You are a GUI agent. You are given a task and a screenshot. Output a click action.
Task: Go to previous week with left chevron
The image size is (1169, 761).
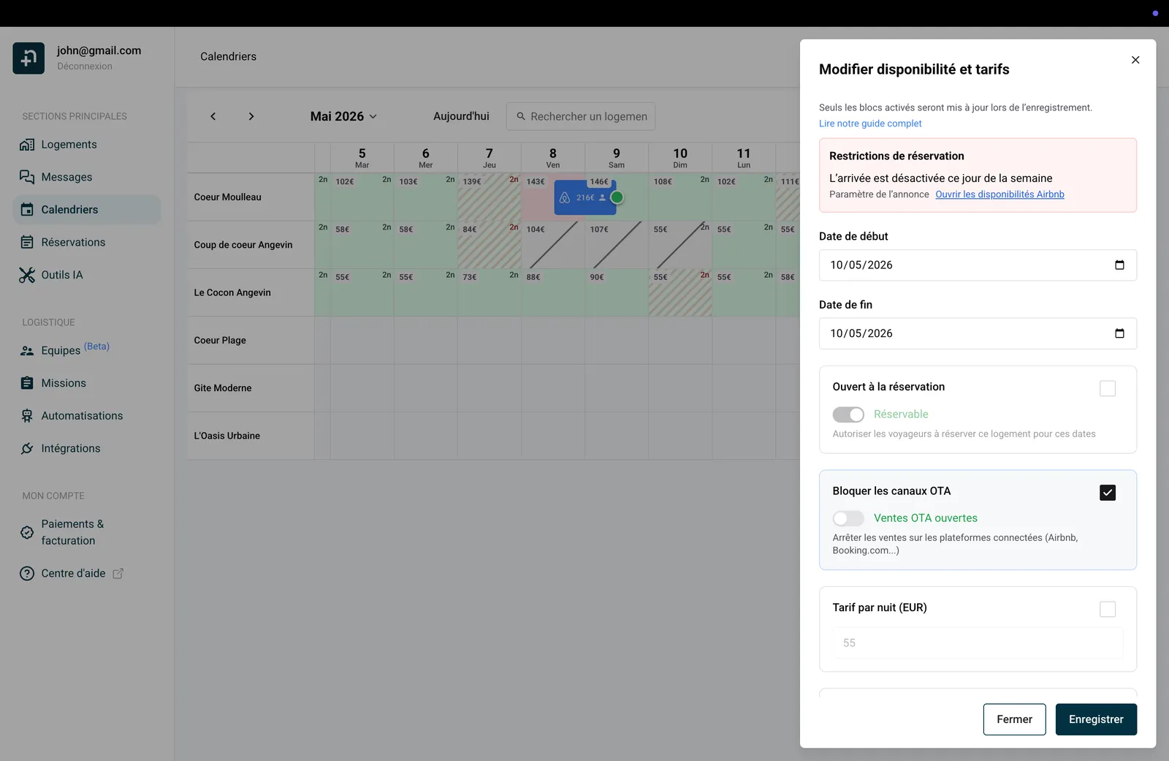tap(213, 116)
